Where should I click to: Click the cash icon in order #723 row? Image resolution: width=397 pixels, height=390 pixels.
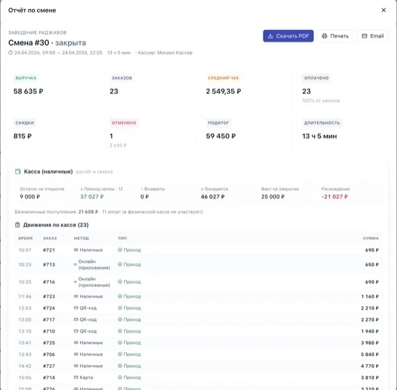(76, 296)
